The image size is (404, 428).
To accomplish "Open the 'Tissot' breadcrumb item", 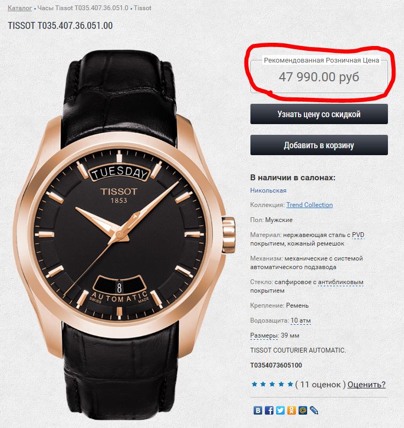I will (142, 8).
